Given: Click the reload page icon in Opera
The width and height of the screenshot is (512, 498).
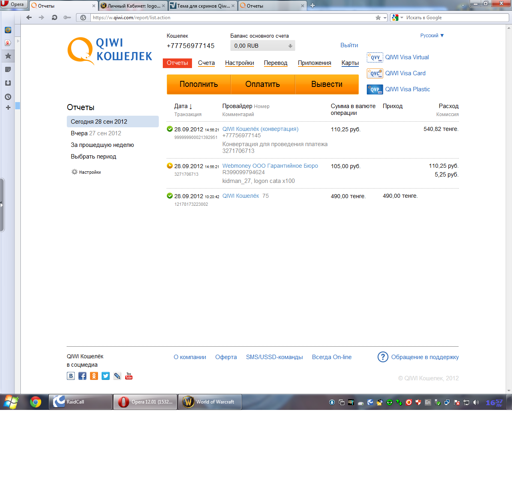Looking at the screenshot, I should [54, 18].
